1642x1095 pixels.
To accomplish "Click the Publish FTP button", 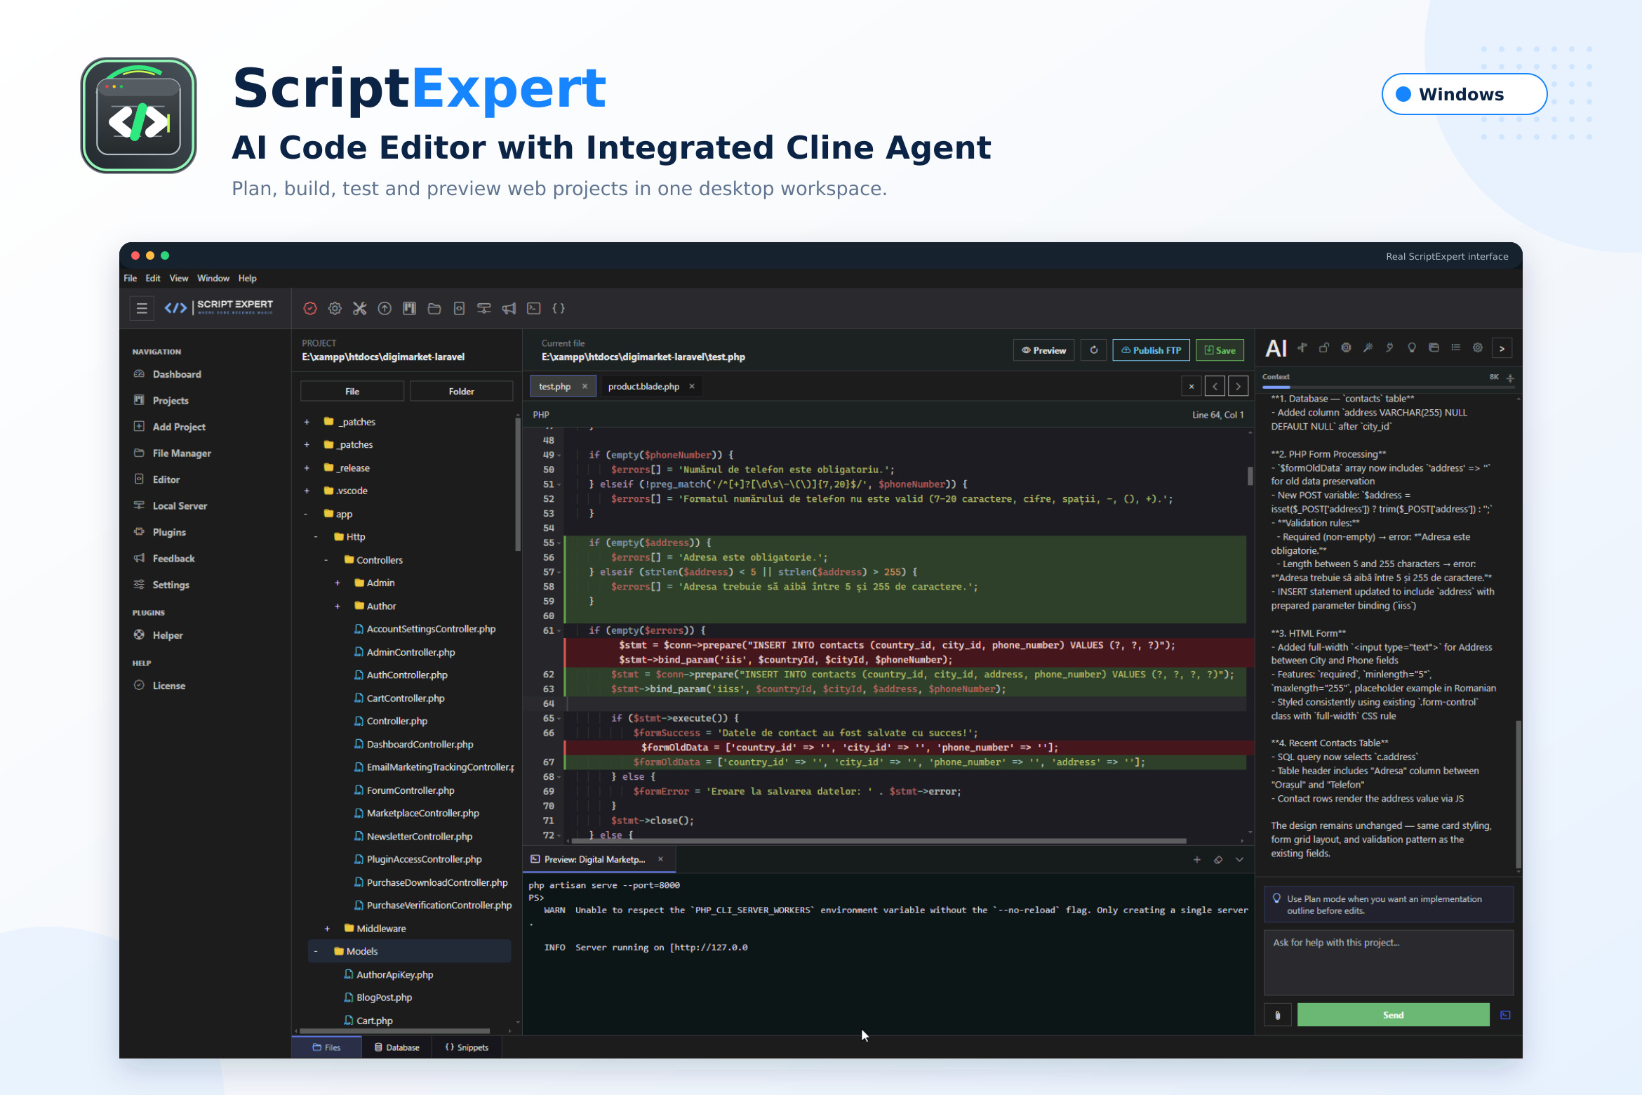I will coord(1151,350).
